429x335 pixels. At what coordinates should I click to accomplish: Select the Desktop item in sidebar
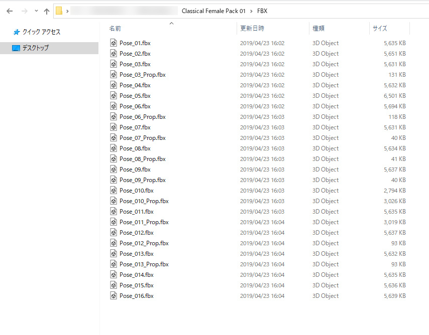(x=35, y=48)
